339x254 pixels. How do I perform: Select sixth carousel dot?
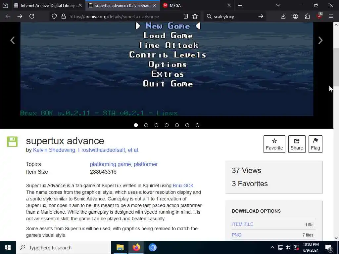[x=187, y=125]
